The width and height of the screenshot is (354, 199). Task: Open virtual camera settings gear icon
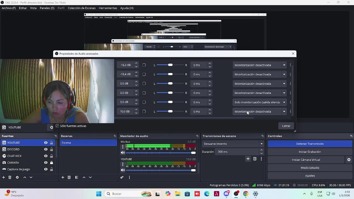coord(349,160)
